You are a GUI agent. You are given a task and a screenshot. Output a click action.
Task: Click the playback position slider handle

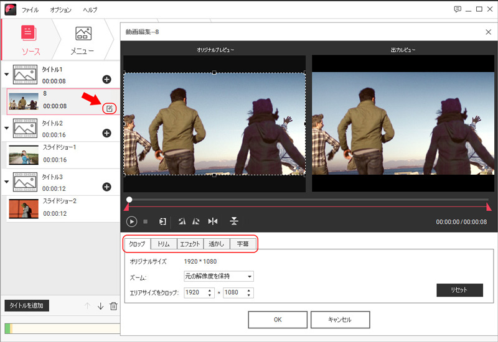point(129,200)
